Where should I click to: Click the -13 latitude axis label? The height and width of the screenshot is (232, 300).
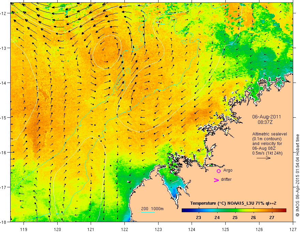click(x=3, y=48)
